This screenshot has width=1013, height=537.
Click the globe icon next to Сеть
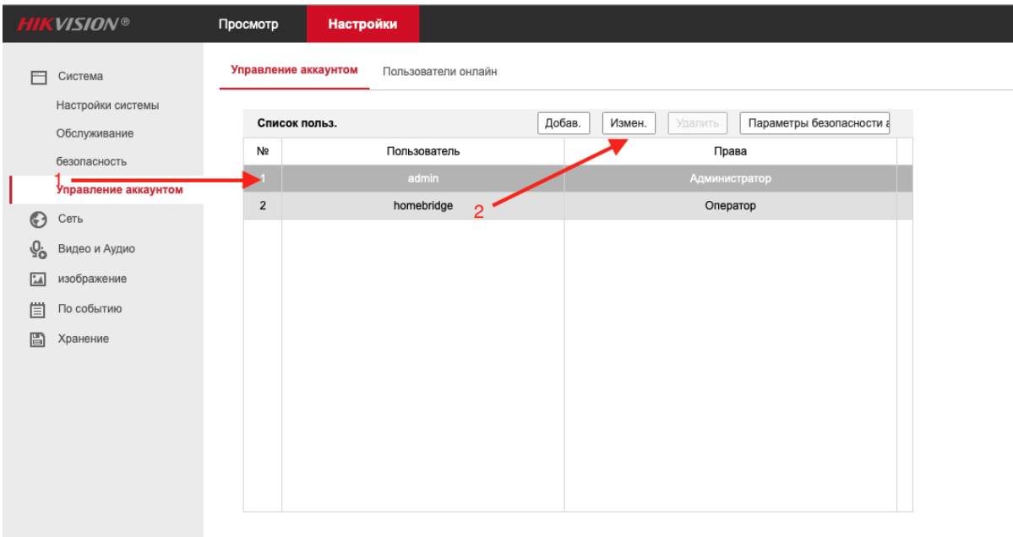tap(35, 220)
